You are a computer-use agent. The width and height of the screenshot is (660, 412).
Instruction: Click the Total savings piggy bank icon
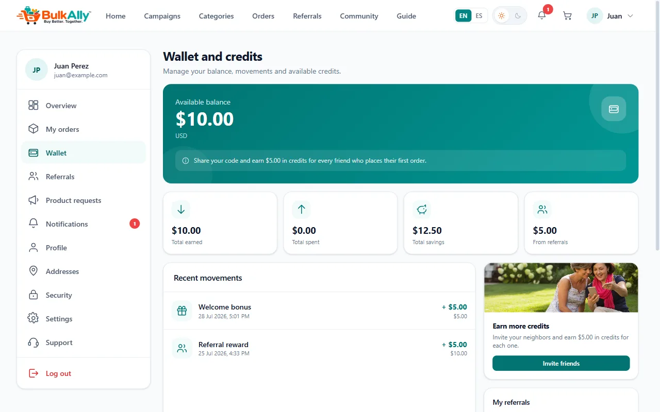(x=422, y=210)
